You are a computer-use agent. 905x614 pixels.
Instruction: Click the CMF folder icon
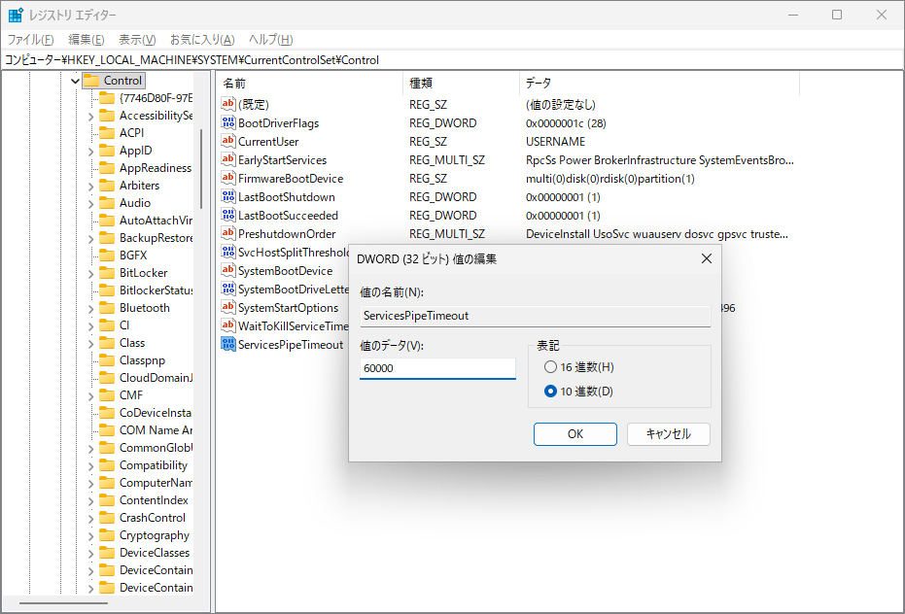pos(107,395)
